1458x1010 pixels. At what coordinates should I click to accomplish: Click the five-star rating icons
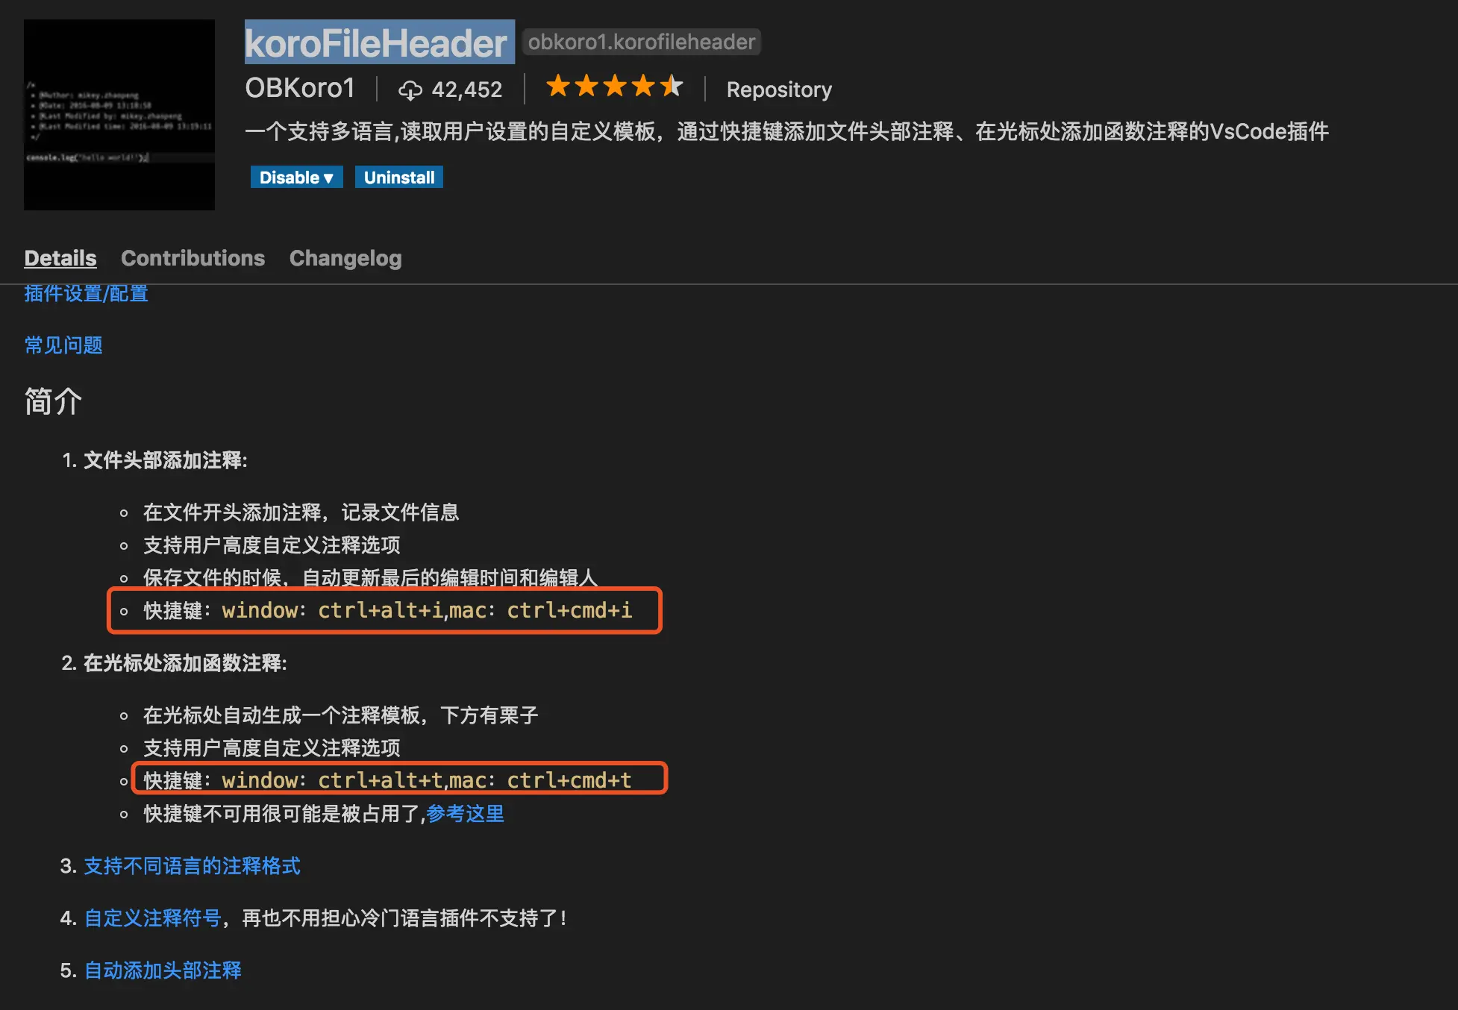click(x=614, y=87)
